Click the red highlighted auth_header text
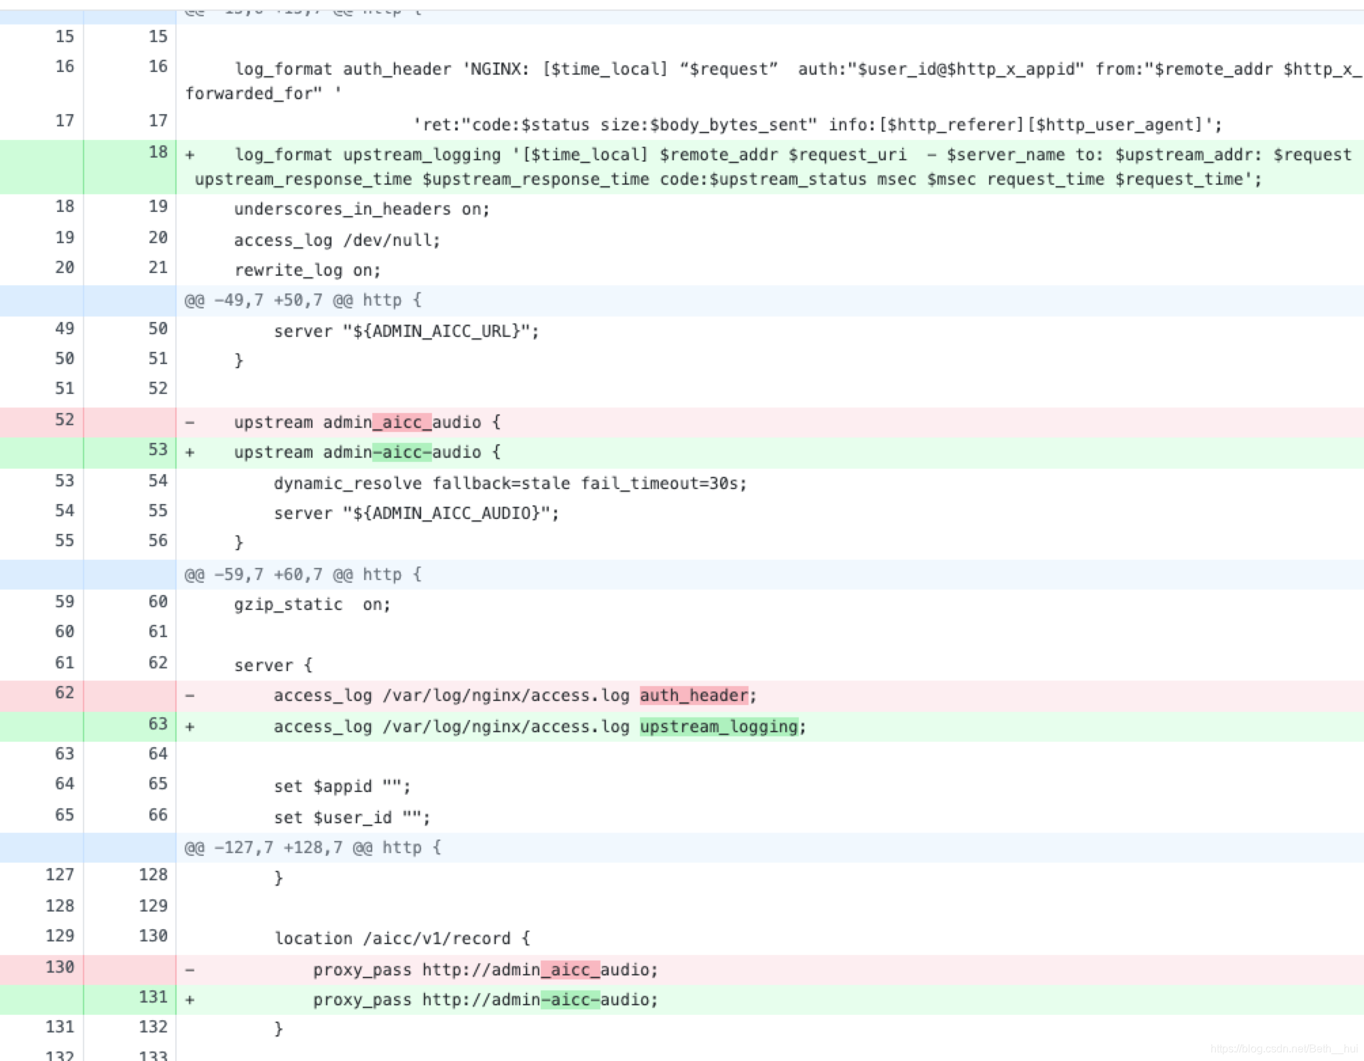1364x1061 pixels. 694,696
